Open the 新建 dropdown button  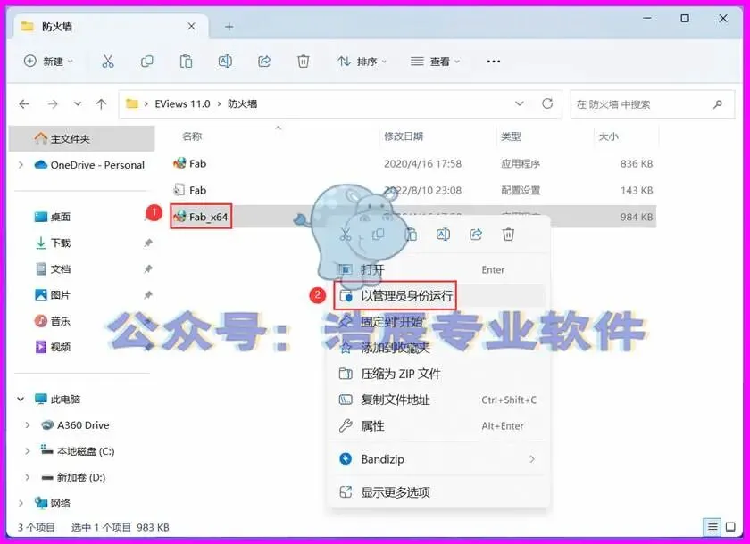point(49,62)
